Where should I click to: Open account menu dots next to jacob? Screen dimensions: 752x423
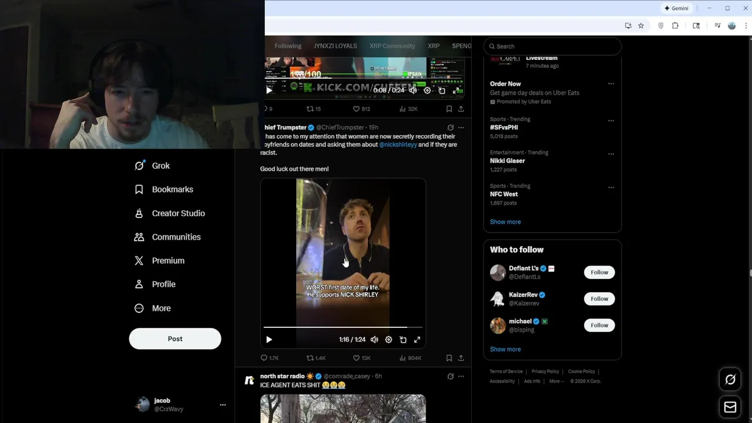click(223, 405)
